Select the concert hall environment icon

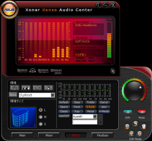tap(26, 88)
